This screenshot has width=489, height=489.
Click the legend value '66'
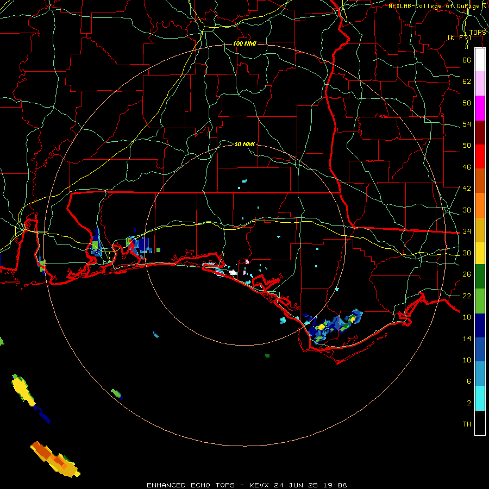(467, 60)
